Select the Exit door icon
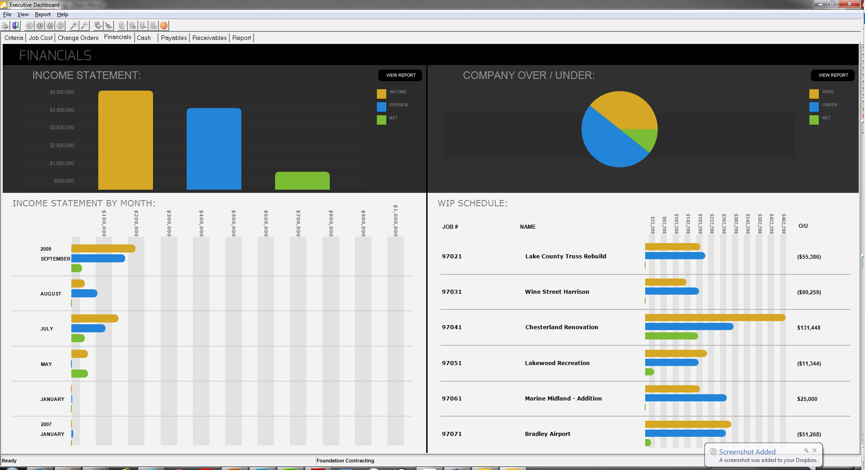The image size is (865, 470). tap(15, 26)
